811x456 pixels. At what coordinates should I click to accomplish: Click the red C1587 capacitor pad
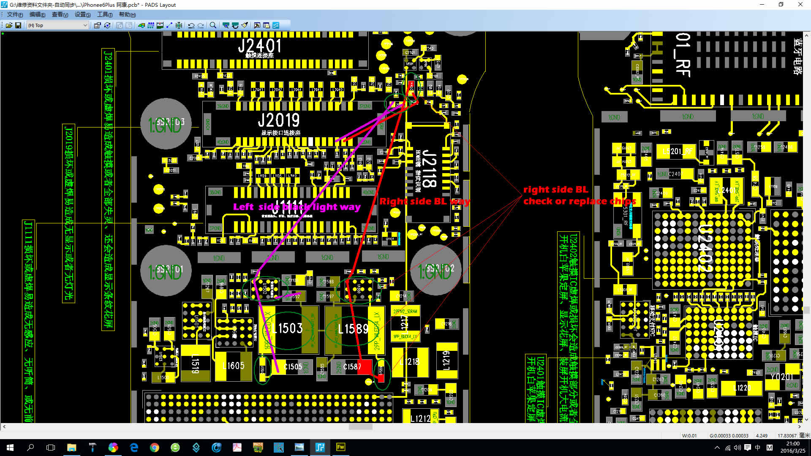[x=364, y=366]
